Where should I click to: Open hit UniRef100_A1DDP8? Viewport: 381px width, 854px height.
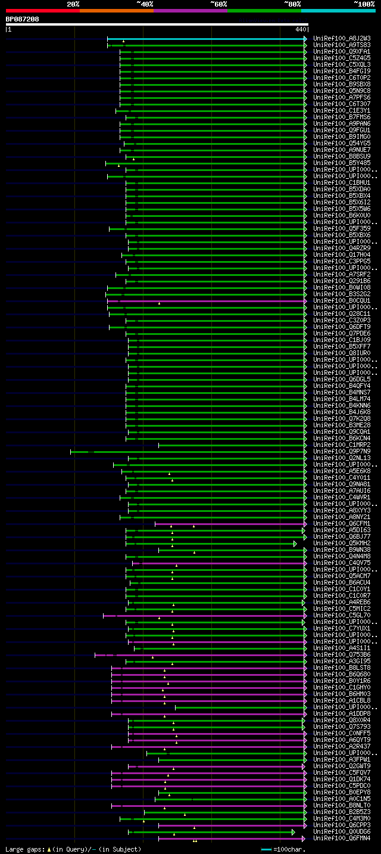point(342,714)
